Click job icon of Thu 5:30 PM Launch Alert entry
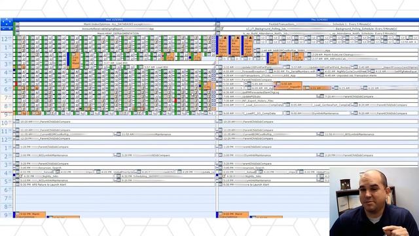Screen dimensions: 419x236 click(x=220, y=185)
